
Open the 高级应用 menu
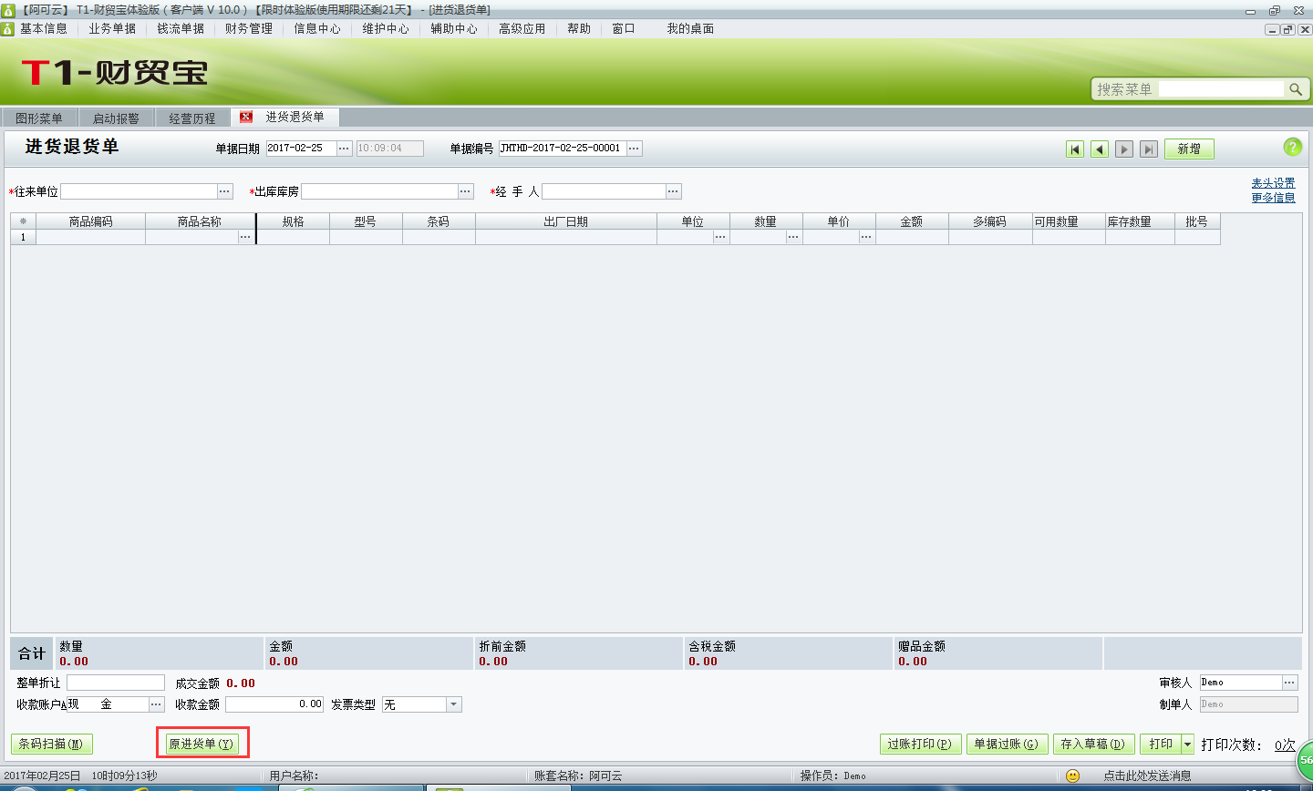pos(522,28)
